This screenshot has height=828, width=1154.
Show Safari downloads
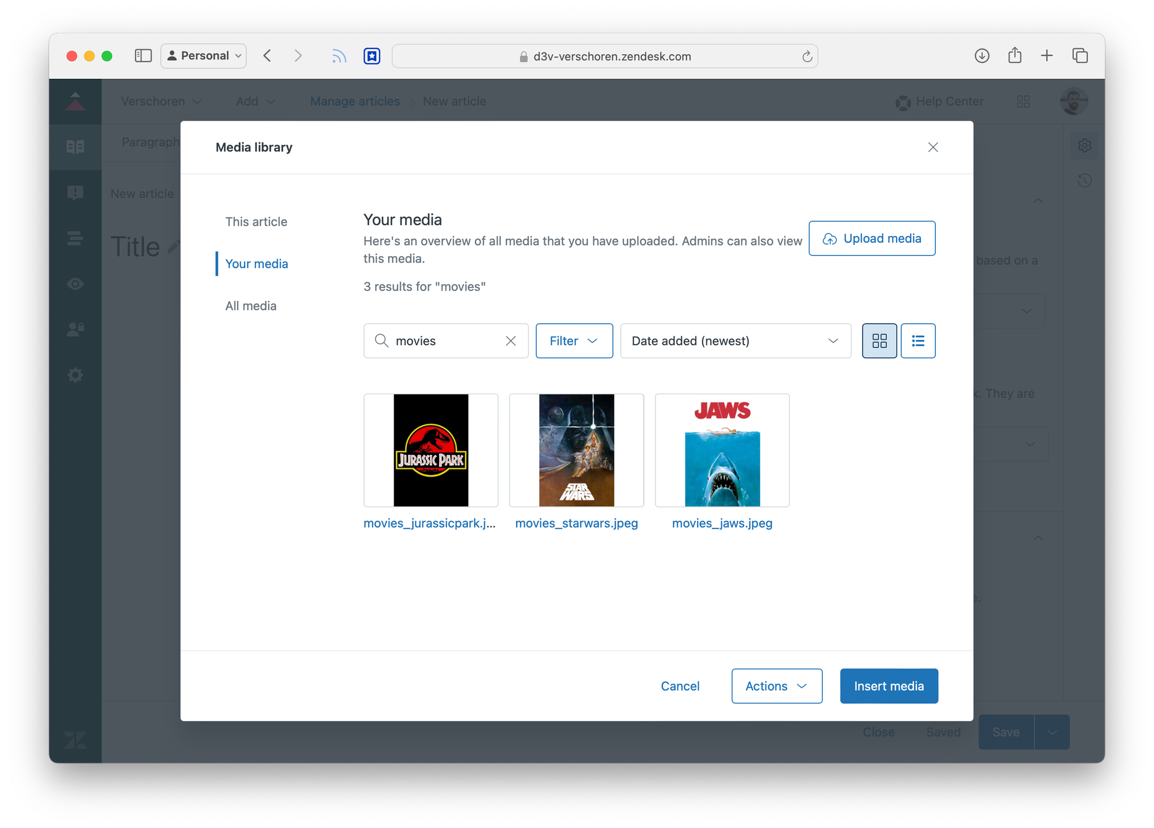point(981,56)
